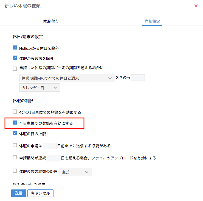Open the 直近 rounding dropdown
This screenshot has height=201, width=203.
(75, 172)
